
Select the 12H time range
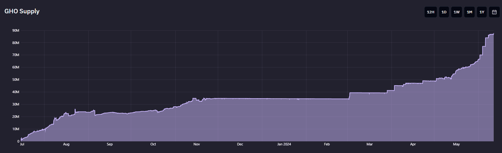430,12
